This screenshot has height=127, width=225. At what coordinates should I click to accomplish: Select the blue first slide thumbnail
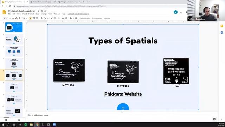click(14, 27)
